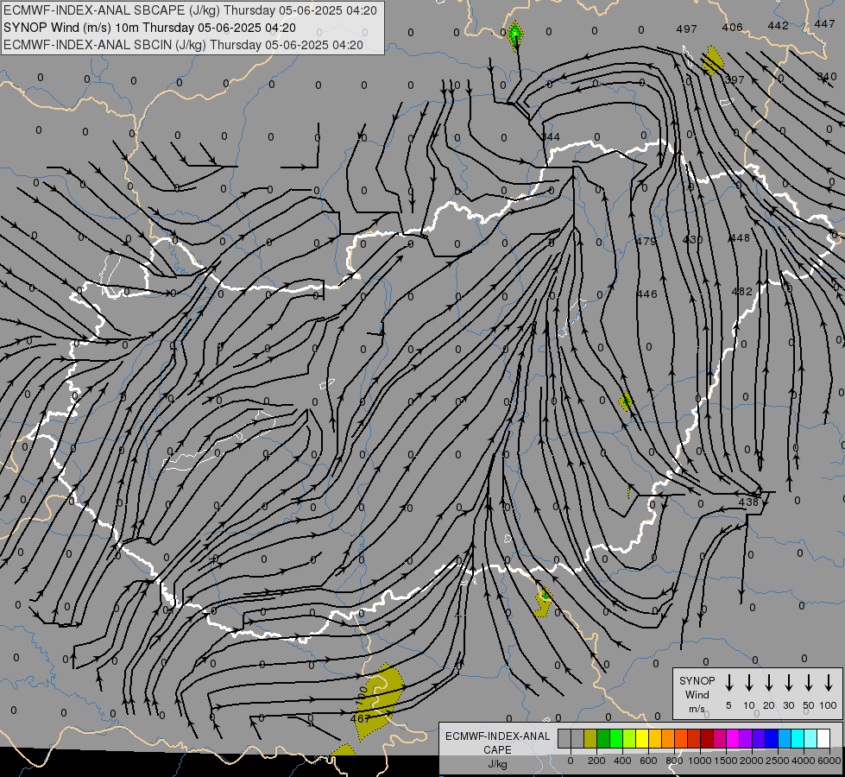The image size is (845, 777).
Task: Click the 448 value on the map
Action: 740,237
